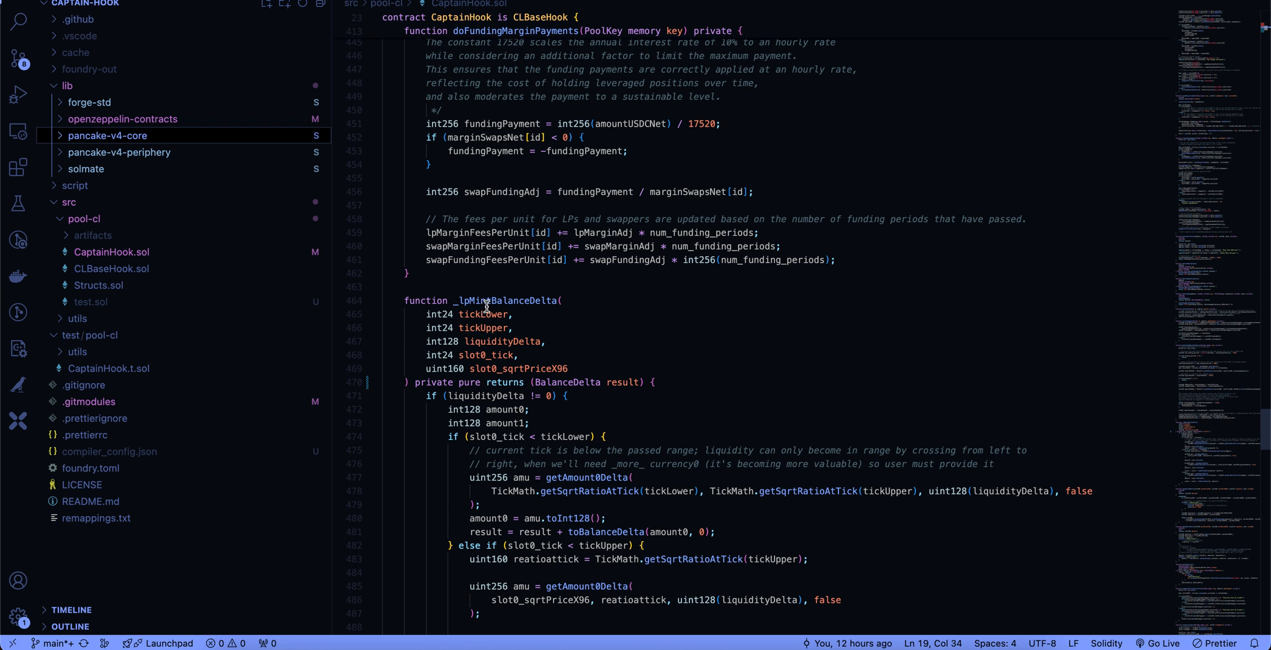Expand the TIMELINE section

(184, 610)
